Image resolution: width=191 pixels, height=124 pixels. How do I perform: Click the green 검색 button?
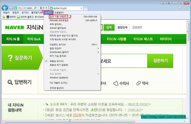click(109, 27)
